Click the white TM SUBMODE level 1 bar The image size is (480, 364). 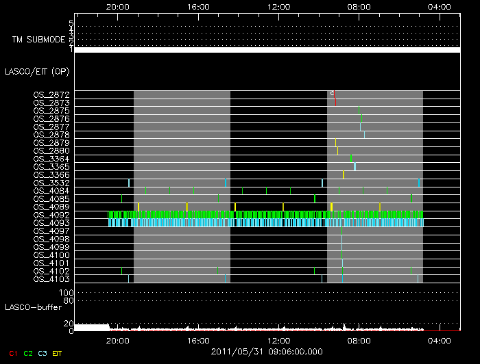(x=266, y=50)
